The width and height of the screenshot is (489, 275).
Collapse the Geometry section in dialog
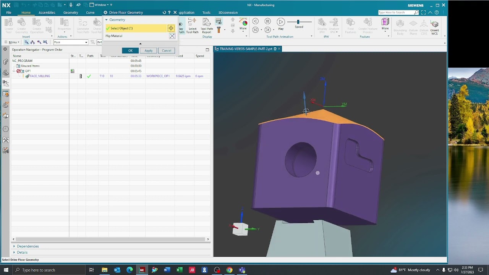(107, 20)
